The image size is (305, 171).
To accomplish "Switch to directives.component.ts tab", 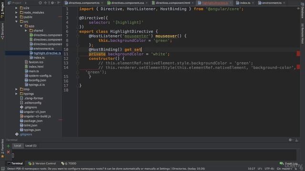I will click(84, 3).
